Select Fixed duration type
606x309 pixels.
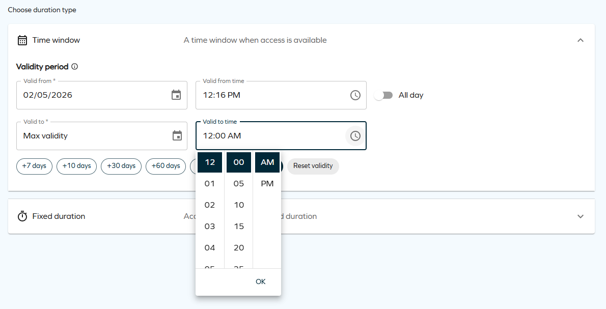(x=59, y=216)
